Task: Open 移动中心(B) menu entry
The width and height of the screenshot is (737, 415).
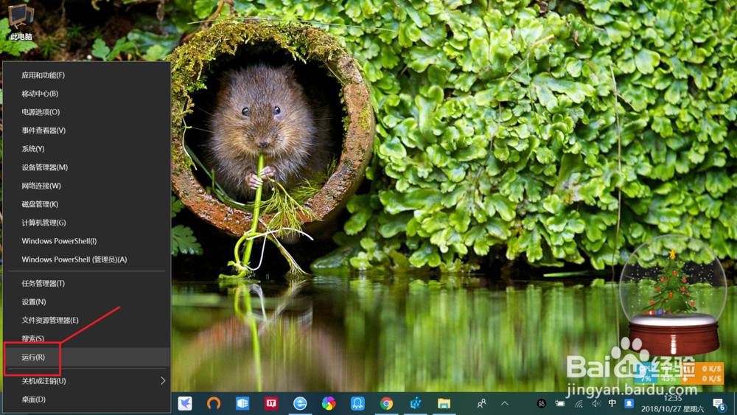Action: 87,94
